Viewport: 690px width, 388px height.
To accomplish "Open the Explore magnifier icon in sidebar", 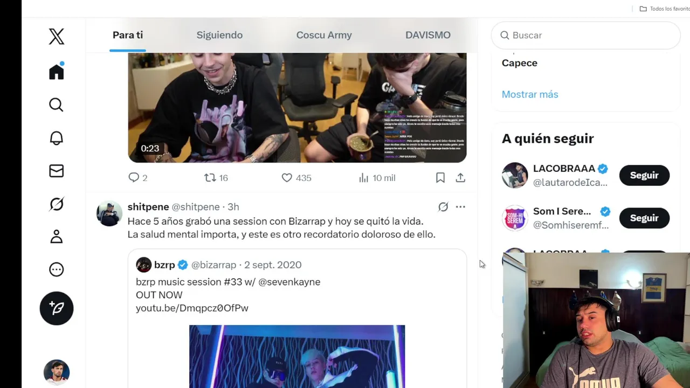I will click(57, 105).
